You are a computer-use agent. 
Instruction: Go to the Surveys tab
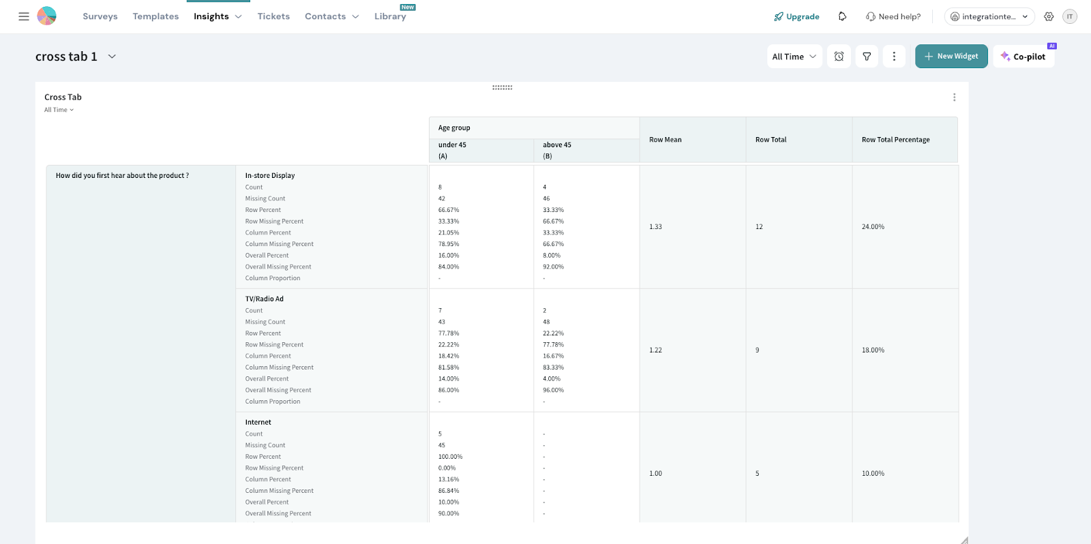pyautogui.click(x=100, y=16)
